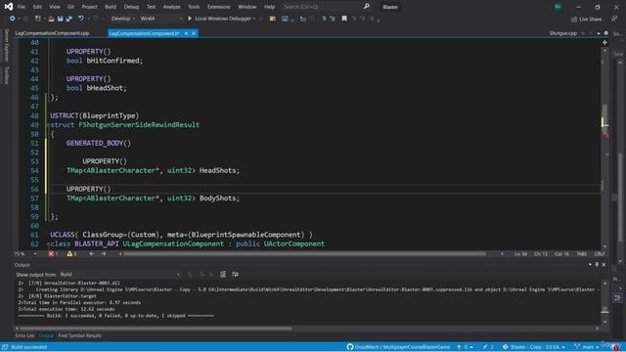
Task: Click the Open File folder icon
Action: point(51,19)
